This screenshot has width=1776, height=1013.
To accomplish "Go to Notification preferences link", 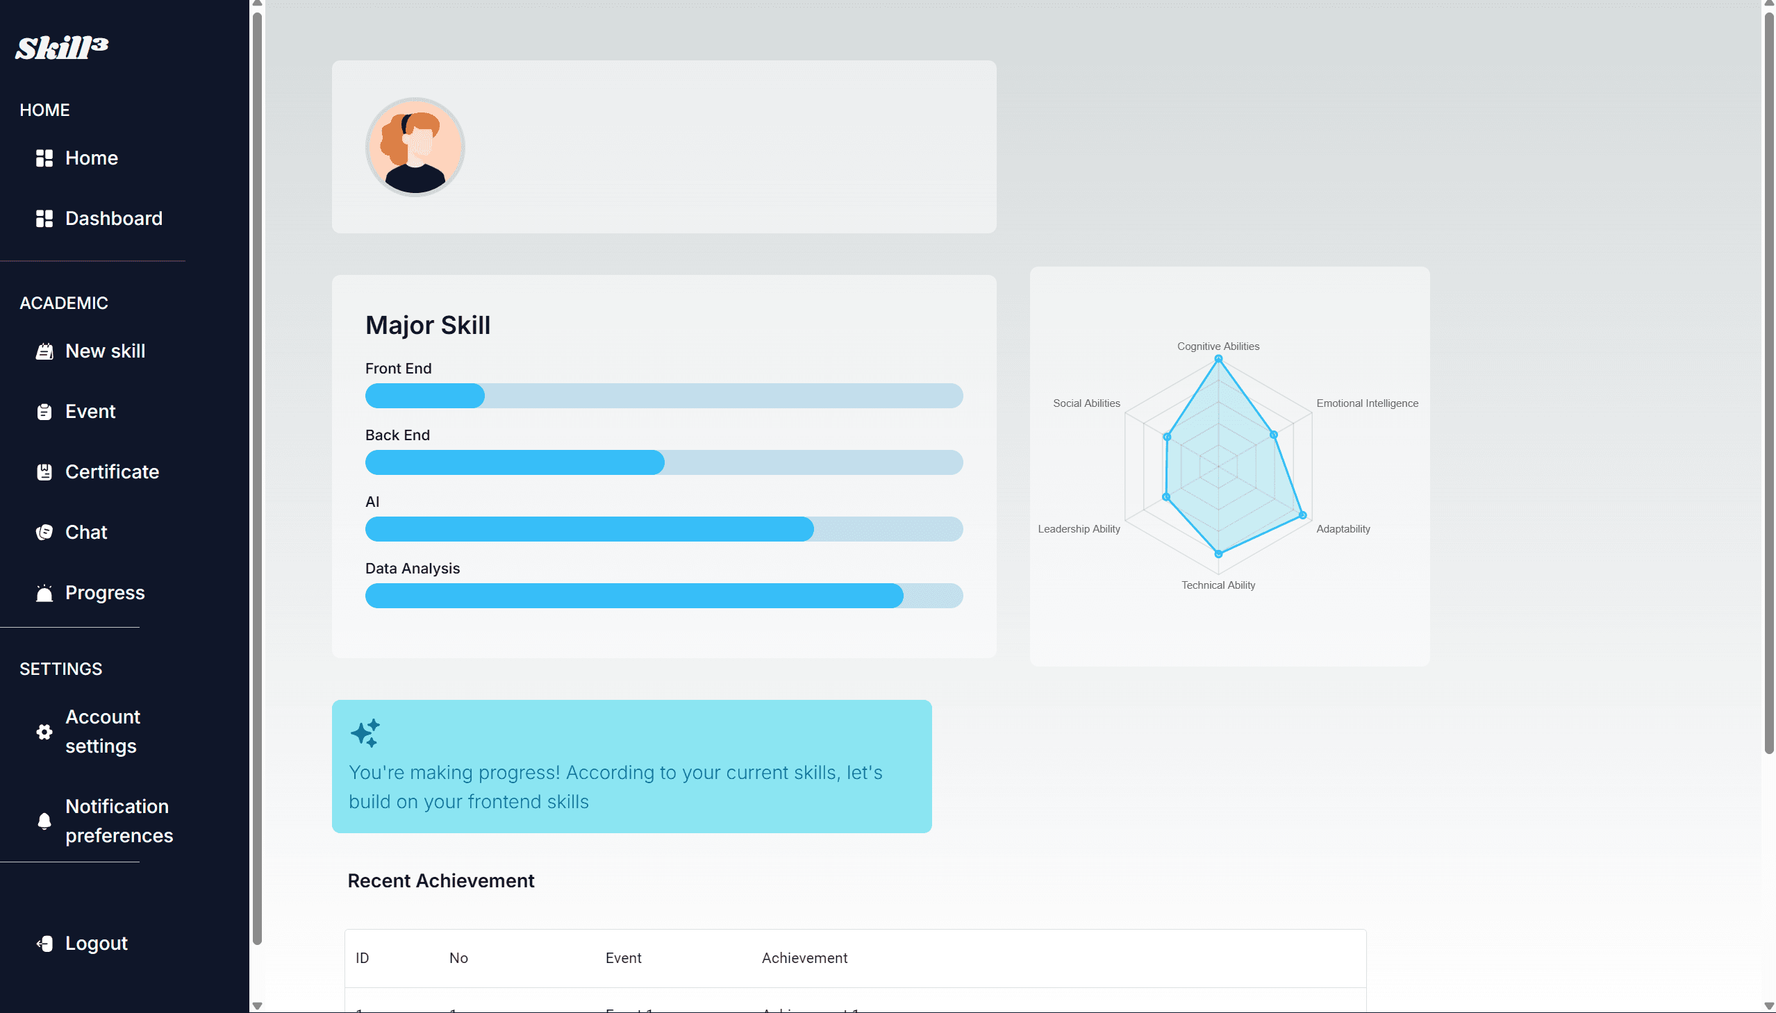I will pos(118,820).
